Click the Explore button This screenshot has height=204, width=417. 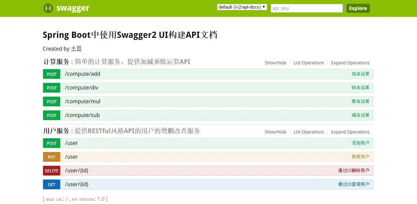[358, 8]
